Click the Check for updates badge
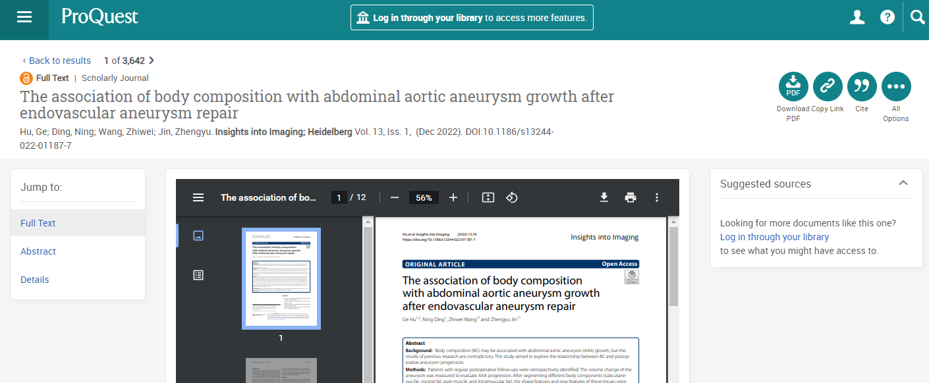Viewport: 929px width, 383px height. [632, 277]
